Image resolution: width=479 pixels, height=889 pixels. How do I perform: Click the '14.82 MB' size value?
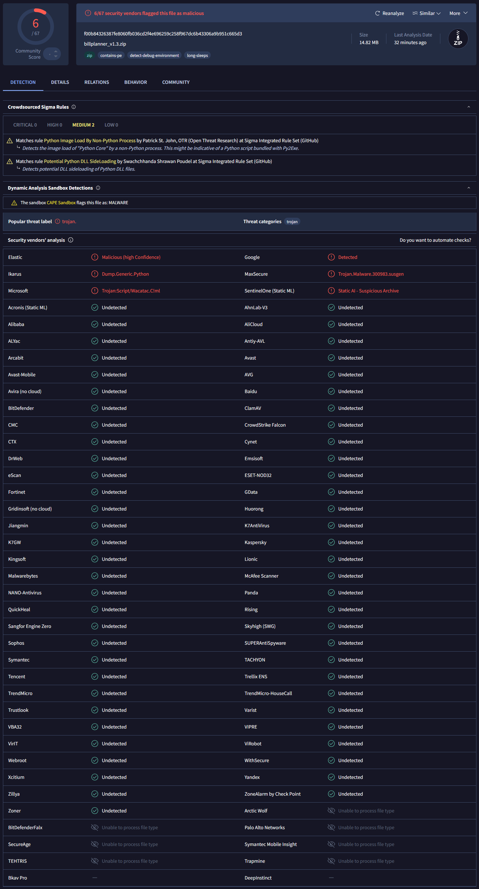(369, 43)
